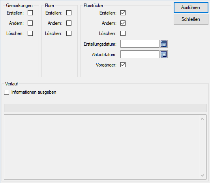Viewport: 210px width, 183px height.
Task: Click scroll up arrow in Verlauf log
Action: pyautogui.click(x=202, y=119)
